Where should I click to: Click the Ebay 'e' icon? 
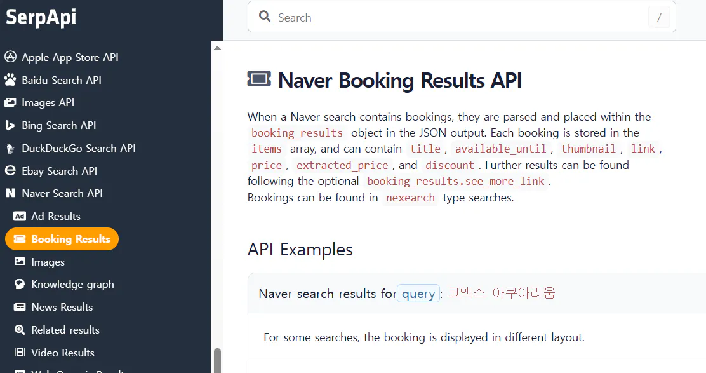(x=10, y=171)
